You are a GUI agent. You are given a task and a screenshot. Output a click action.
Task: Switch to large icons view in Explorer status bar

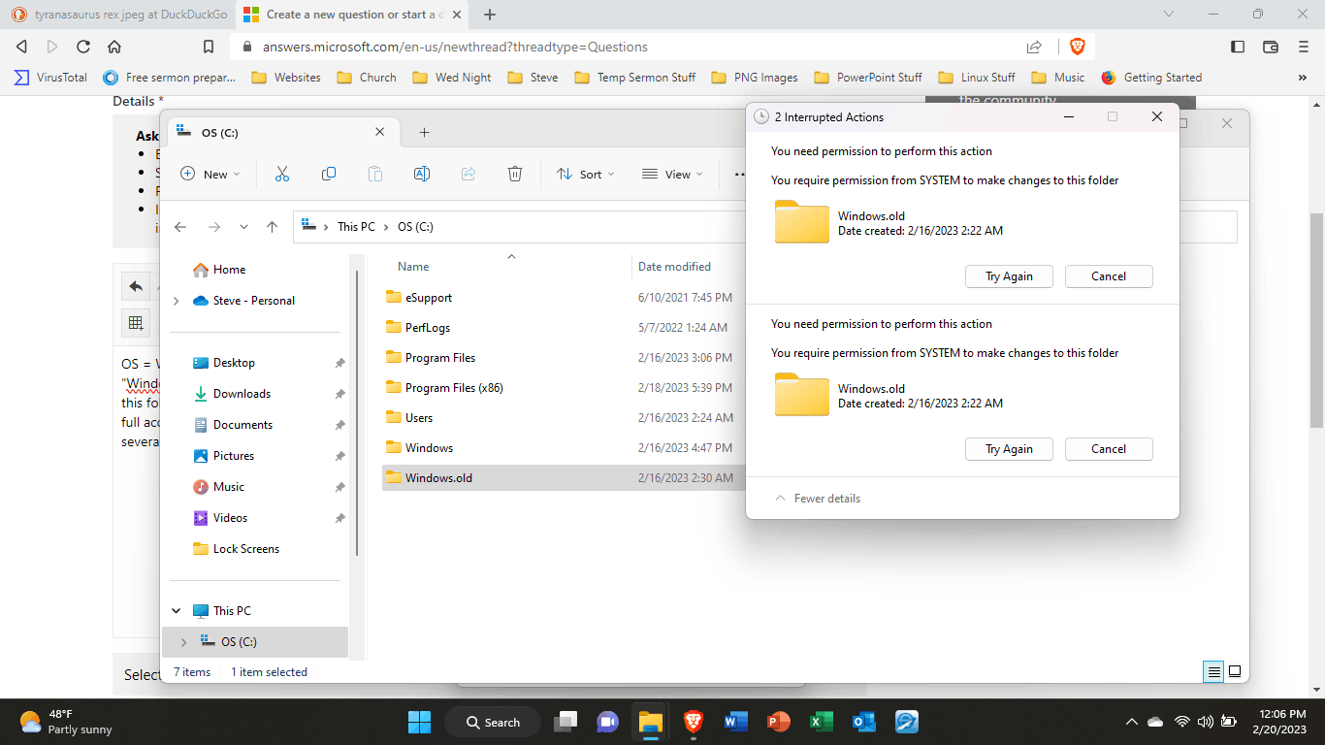(x=1235, y=671)
